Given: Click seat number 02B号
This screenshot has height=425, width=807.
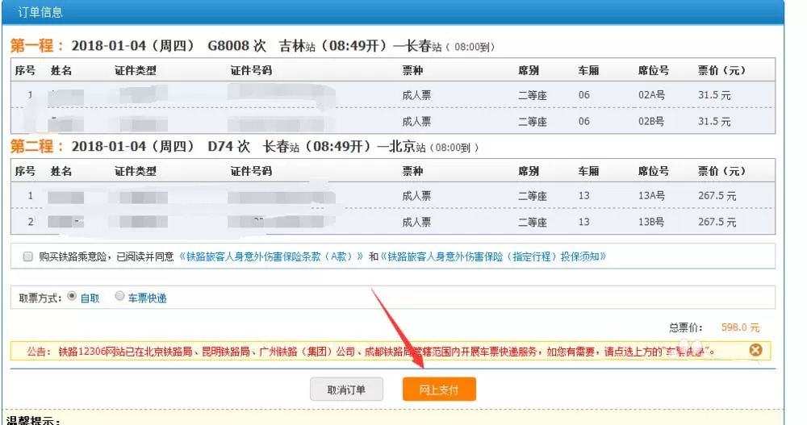Looking at the screenshot, I should point(651,122).
